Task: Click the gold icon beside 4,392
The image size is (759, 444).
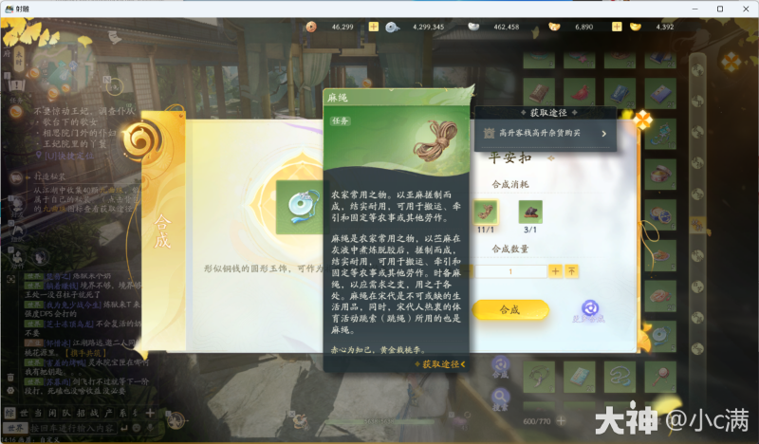Action: click(635, 27)
